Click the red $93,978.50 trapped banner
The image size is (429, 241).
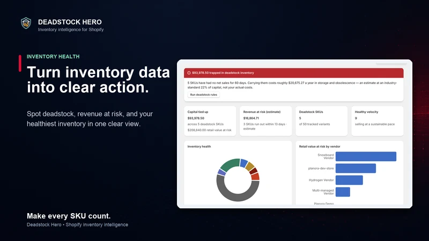tap(293, 73)
